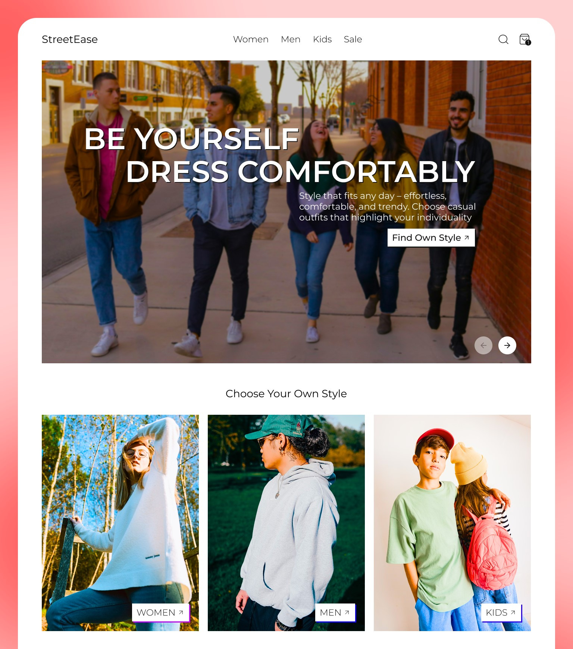The height and width of the screenshot is (649, 573).
Task: Open the gray hoodie man photo
Action: (x=286, y=523)
